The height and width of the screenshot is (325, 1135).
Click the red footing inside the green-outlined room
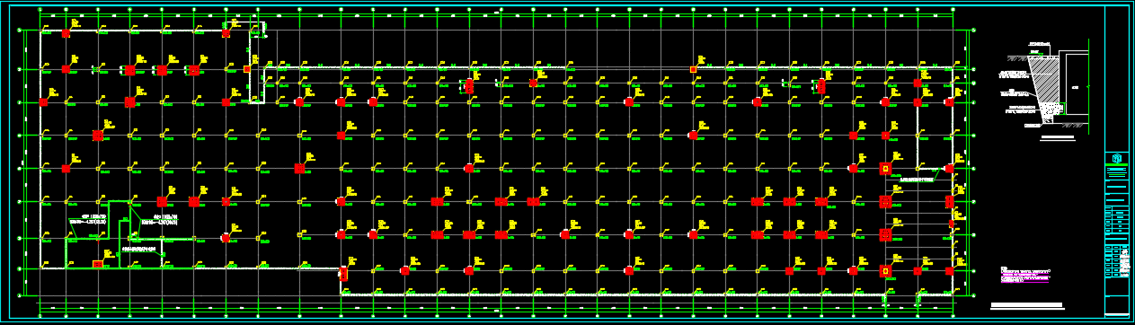98,264
